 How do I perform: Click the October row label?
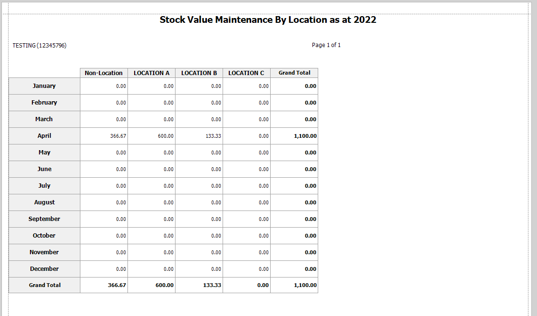click(44, 236)
